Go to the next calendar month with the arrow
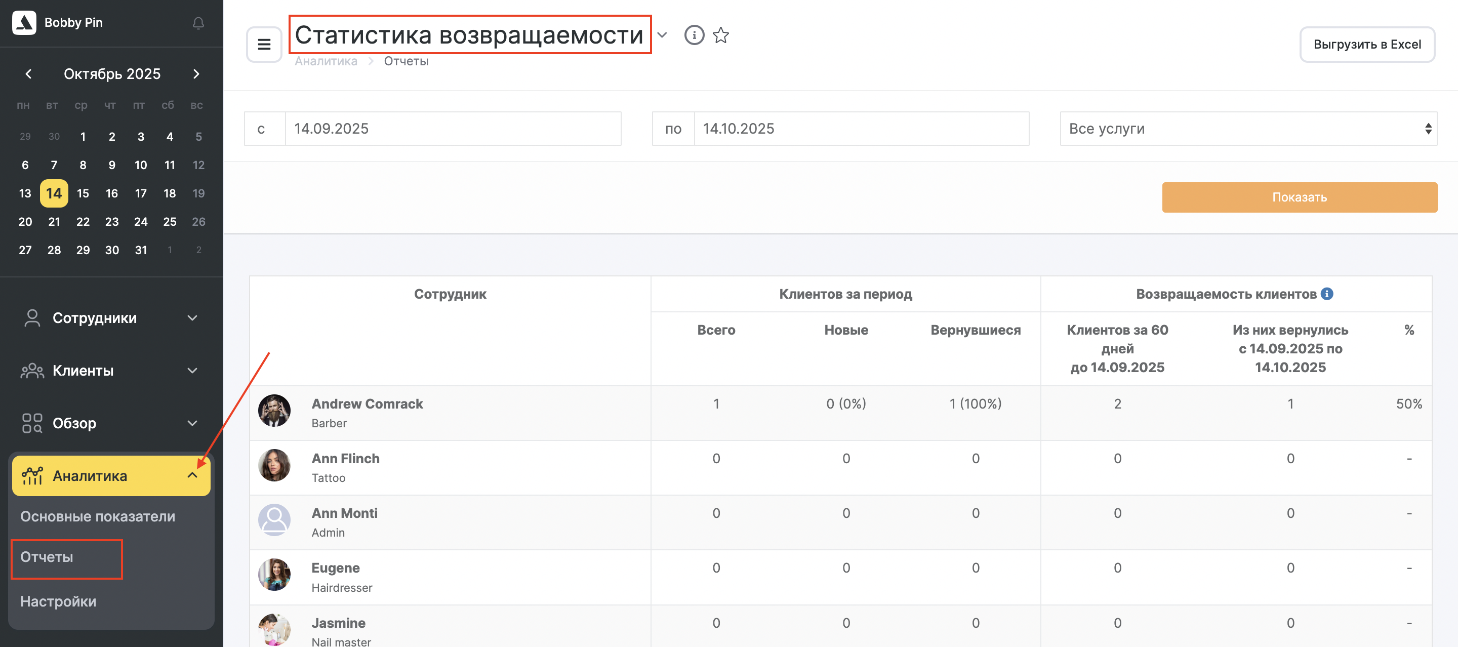This screenshot has height=647, width=1458. (196, 74)
